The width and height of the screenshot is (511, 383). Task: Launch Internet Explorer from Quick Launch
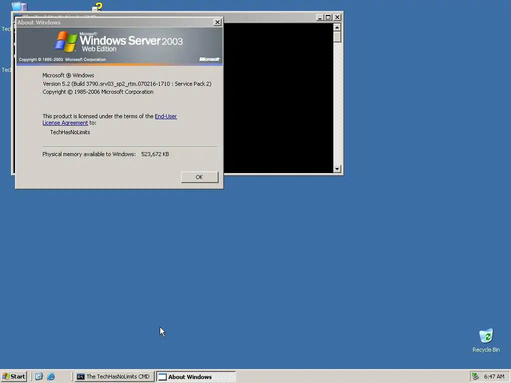click(51, 377)
